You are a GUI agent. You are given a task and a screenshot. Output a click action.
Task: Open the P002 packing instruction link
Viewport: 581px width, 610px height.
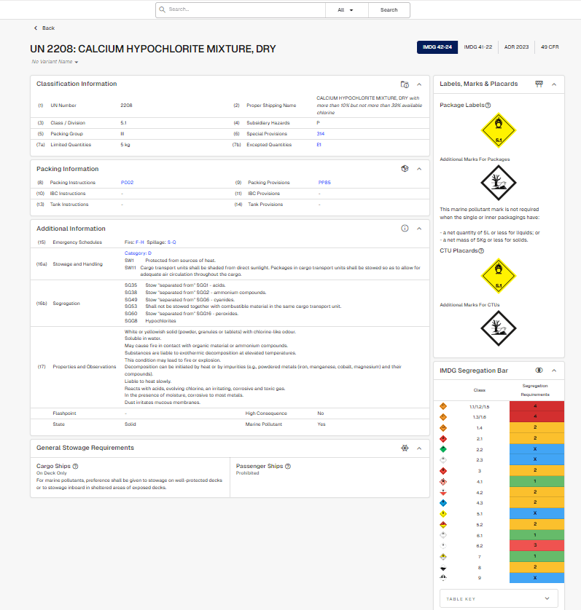pyautogui.click(x=127, y=183)
